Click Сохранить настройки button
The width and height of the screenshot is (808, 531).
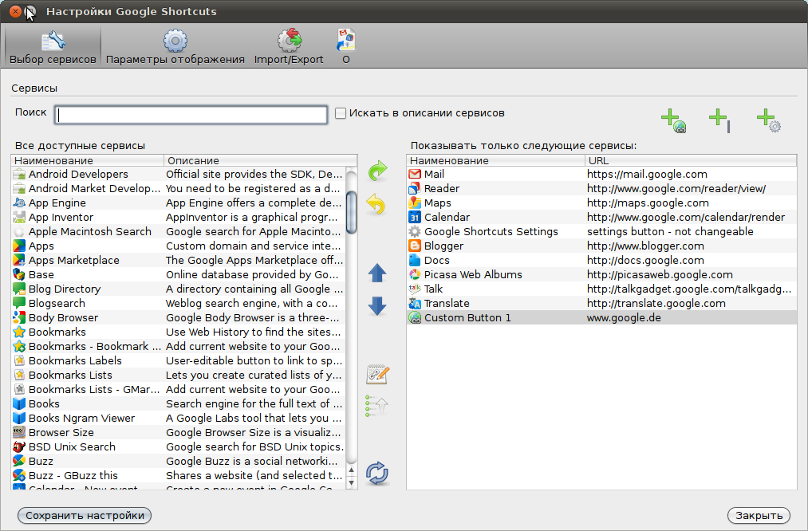pyautogui.click(x=85, y=516)
